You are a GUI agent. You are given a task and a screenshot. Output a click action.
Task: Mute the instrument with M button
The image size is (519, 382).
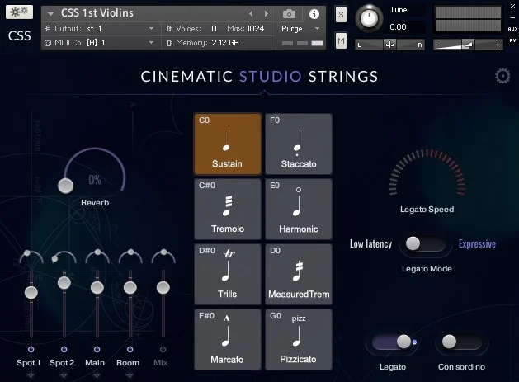coord(341,41)
